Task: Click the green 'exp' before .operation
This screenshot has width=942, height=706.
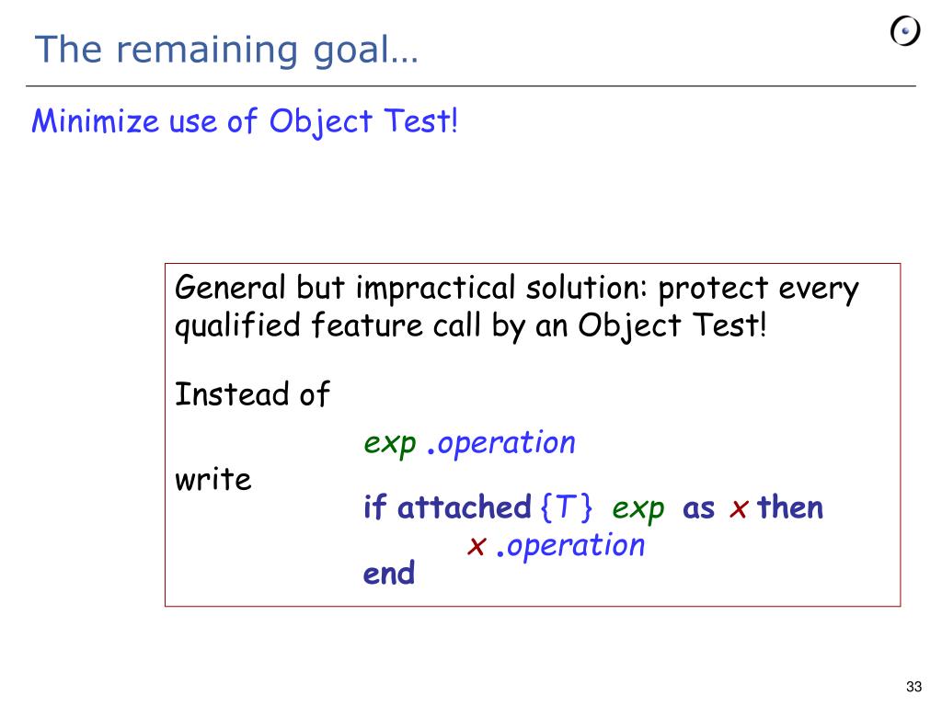Action: (x=390, y=445)
